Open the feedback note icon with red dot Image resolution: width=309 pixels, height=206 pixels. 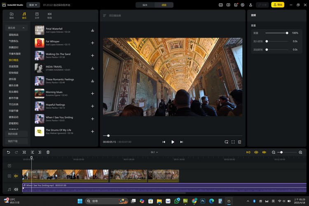236,5
